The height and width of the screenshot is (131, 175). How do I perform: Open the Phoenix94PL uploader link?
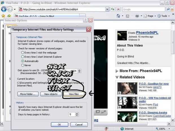pyautogui.click(x=147, y=33)
